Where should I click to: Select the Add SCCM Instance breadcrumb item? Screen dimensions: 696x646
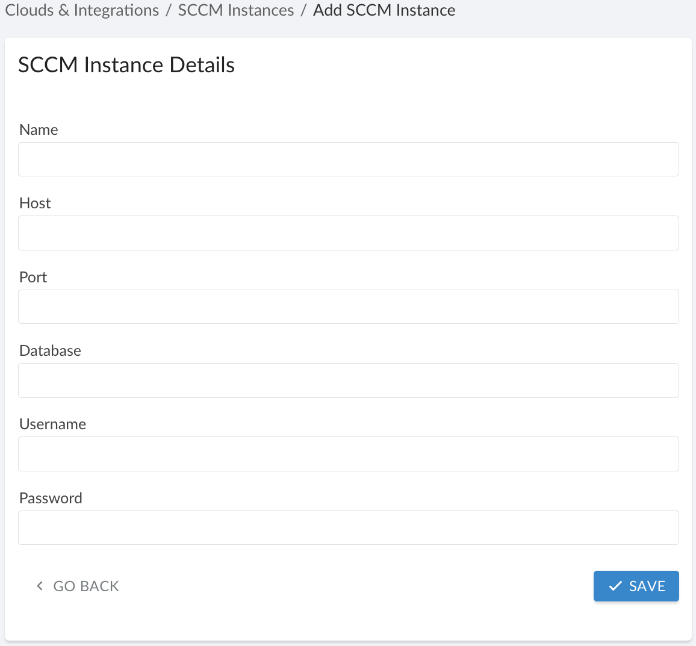384,10
